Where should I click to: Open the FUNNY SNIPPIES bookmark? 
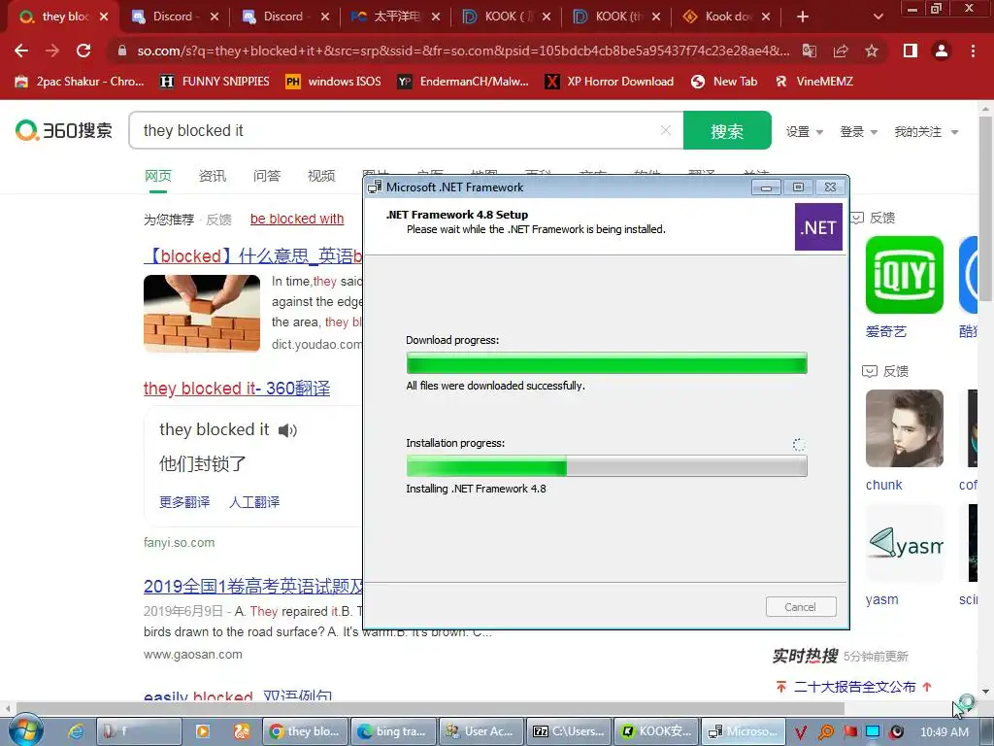pyautogui.click(x=215, y=82)
